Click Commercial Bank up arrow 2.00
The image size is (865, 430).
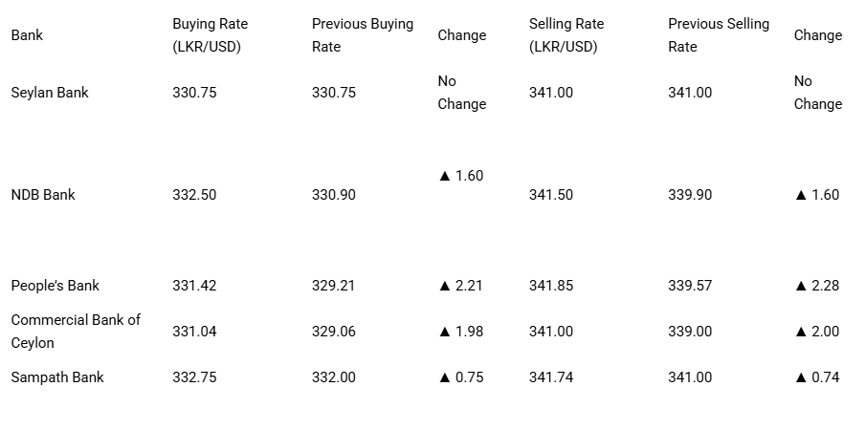pos(817,332)
